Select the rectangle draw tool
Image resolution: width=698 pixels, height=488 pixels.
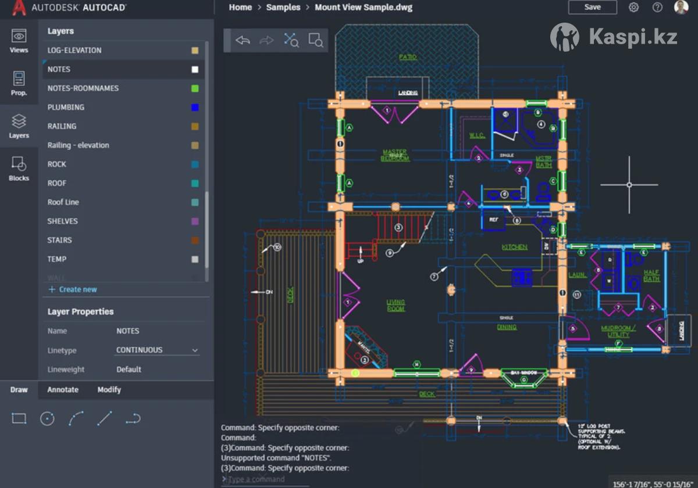tap(19, 418)
